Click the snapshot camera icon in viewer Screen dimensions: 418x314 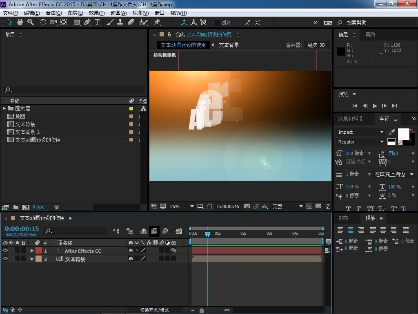tap(247, 206)
